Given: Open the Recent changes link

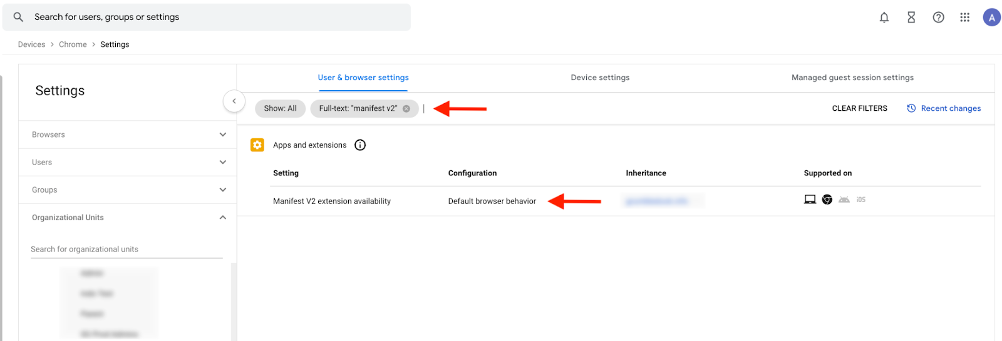Looking at the screenshot, I should (944, 108).
